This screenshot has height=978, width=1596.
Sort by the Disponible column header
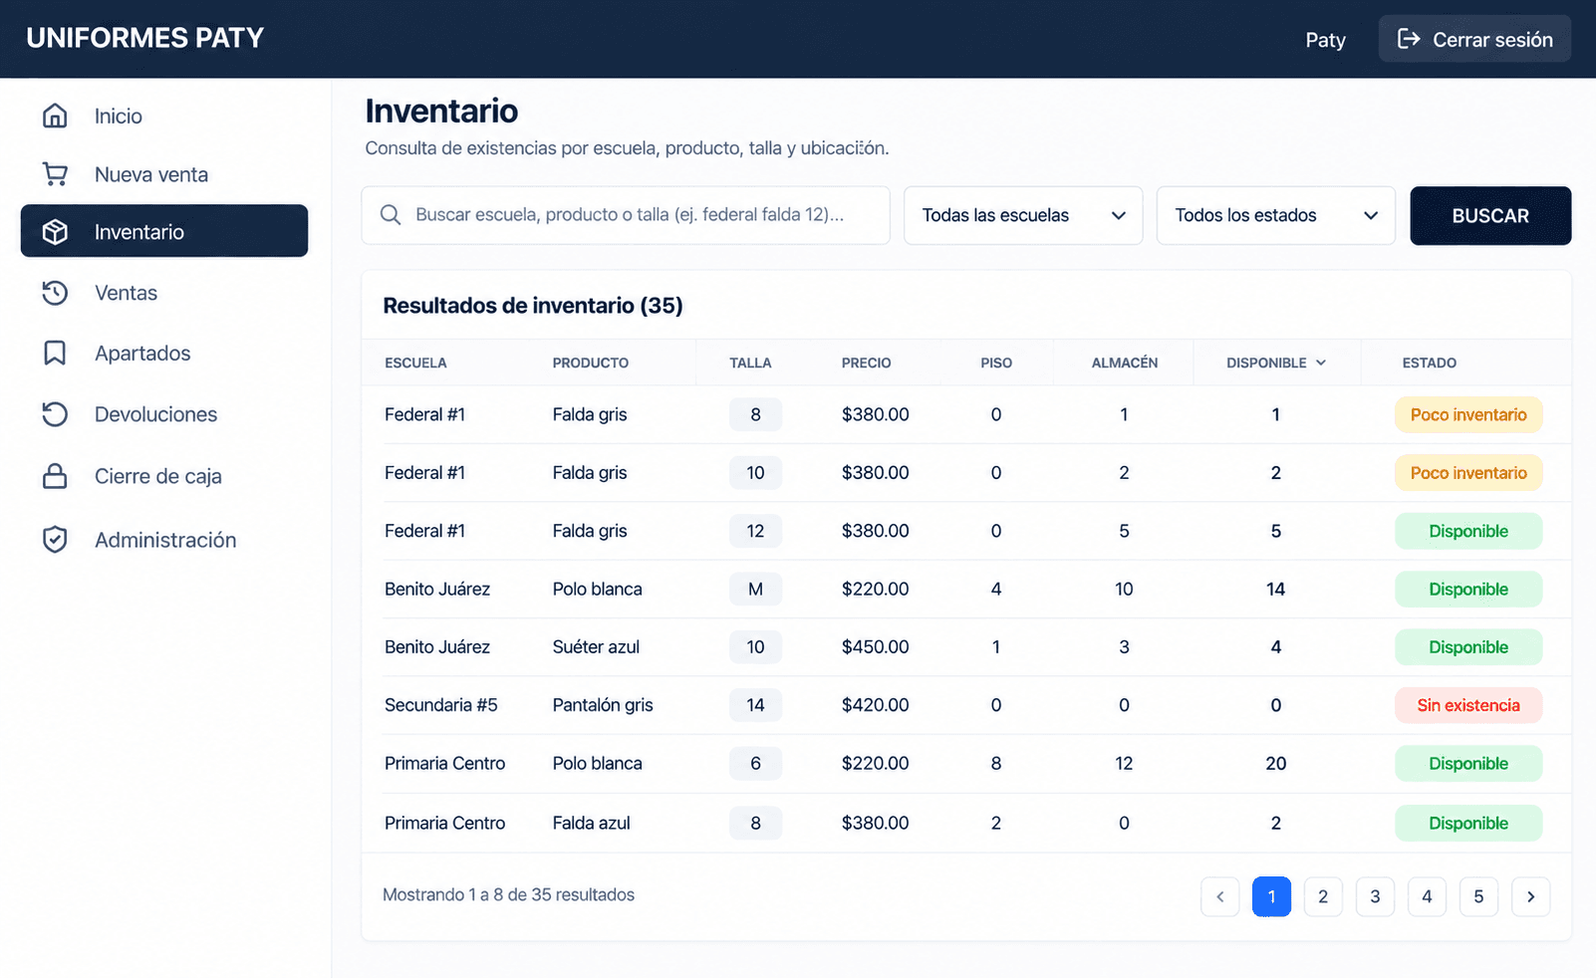pos(1276,363)
